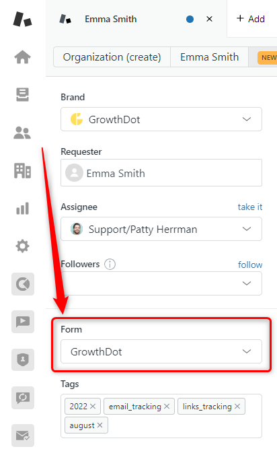Open the Customers people icon
The height and width of the screenshot is (451, 277).
point(22,133)
